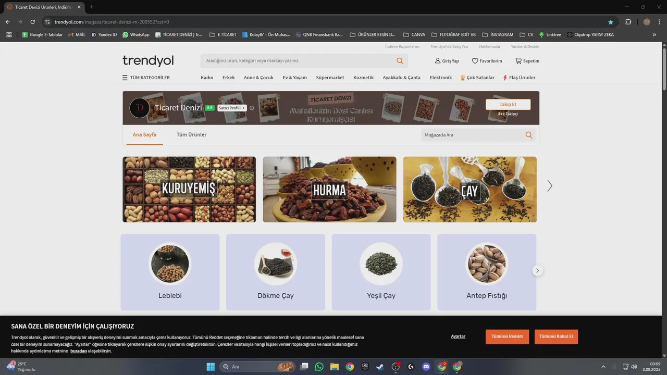
Task: Click the store search magnifier icon
Action: pyautogui.click(x=528, y=135)
